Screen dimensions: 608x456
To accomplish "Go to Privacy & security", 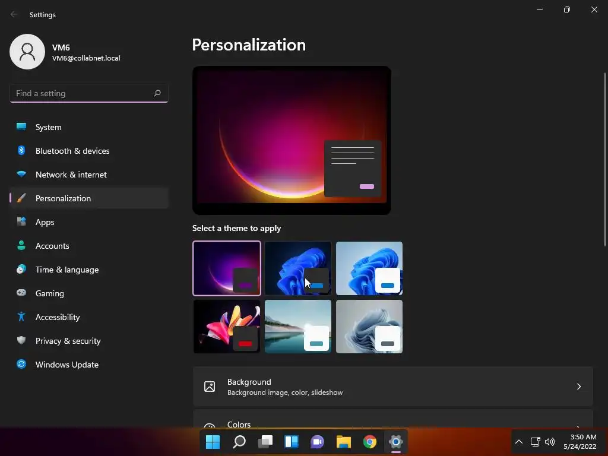I will 89,341.
